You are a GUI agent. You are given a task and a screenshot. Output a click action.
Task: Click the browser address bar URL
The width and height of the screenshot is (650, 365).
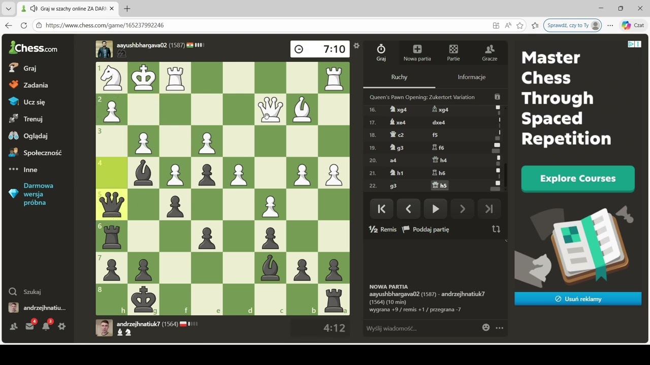(x=105, y=25)
